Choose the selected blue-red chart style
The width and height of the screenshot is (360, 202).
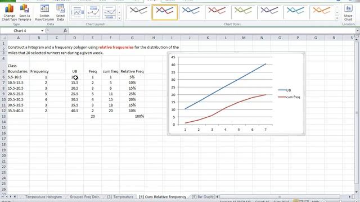[x=165, y=12]
